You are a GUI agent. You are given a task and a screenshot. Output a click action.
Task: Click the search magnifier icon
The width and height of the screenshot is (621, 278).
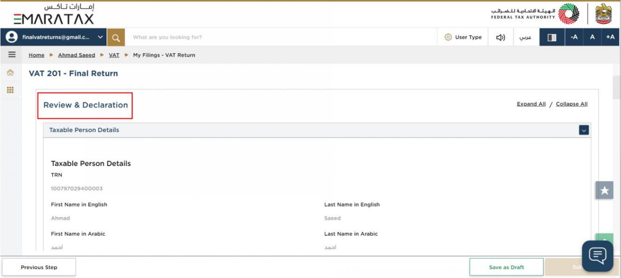point(116,37)
